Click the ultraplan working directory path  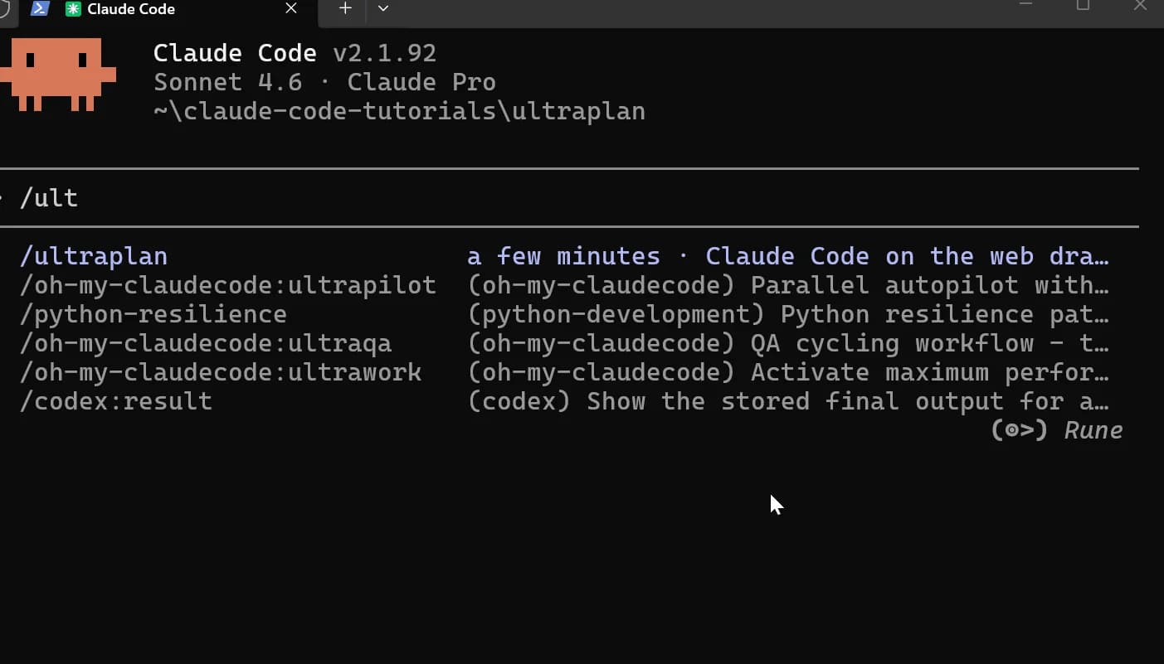click(399, 110)
